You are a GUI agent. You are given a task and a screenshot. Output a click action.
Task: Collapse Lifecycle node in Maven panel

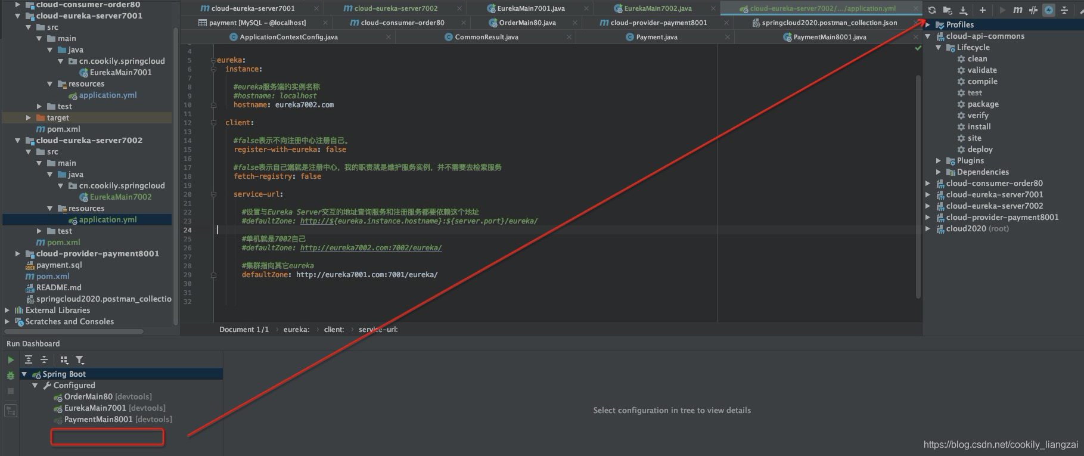939,47
